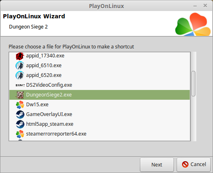This screenshot has height=173, width=213.
Task: Cancel the PlayOnLinux wizard
Action: tap(193, 164)
